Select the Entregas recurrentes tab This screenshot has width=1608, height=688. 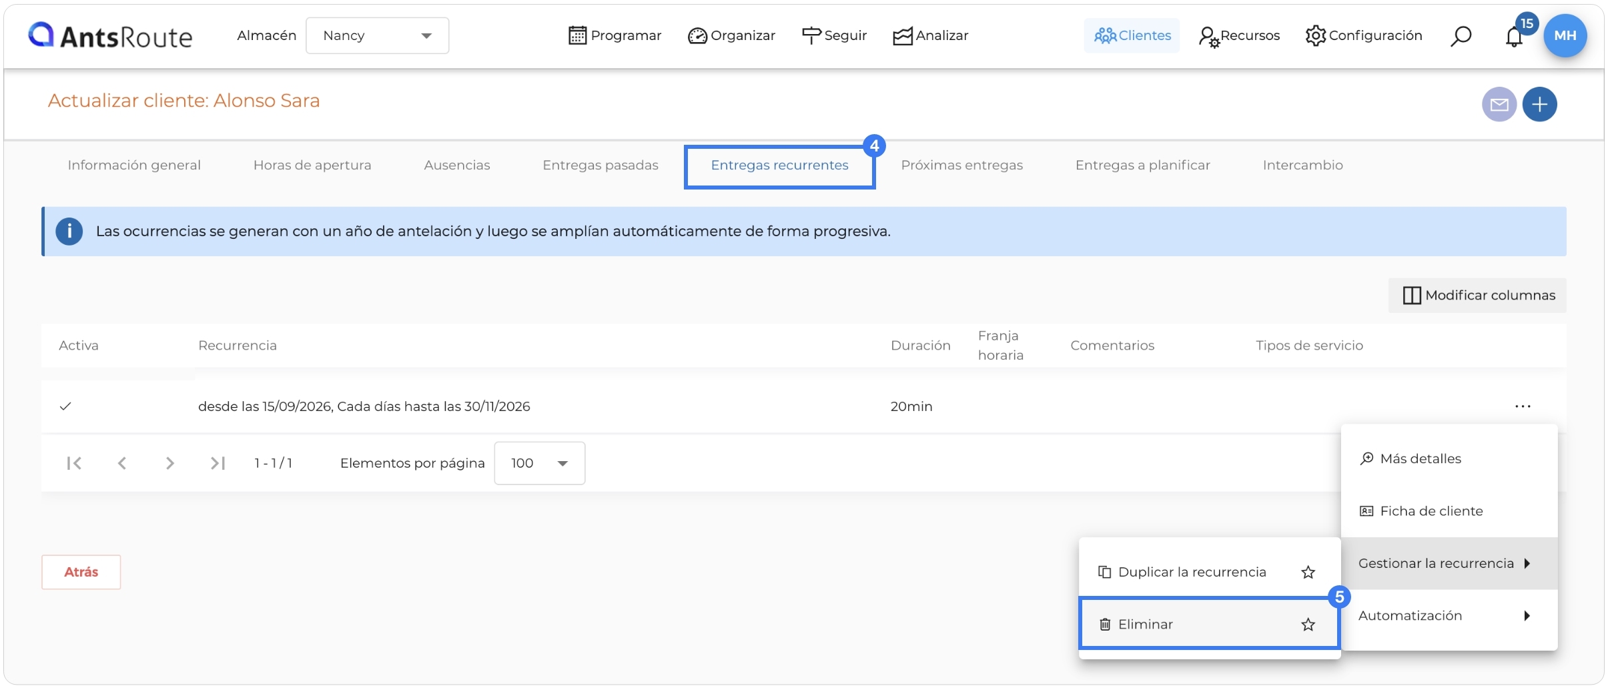(x=779, y=165)
